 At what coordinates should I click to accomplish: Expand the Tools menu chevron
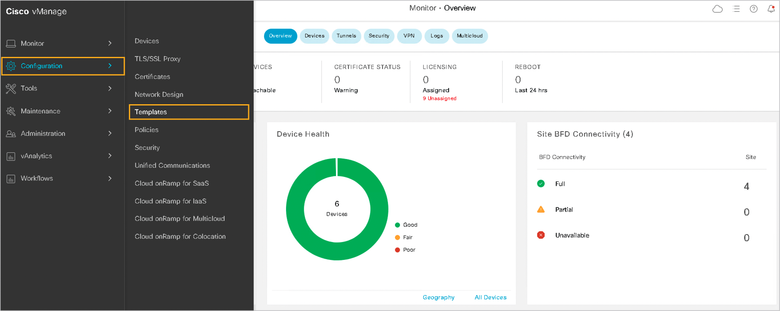click(110, 88)
